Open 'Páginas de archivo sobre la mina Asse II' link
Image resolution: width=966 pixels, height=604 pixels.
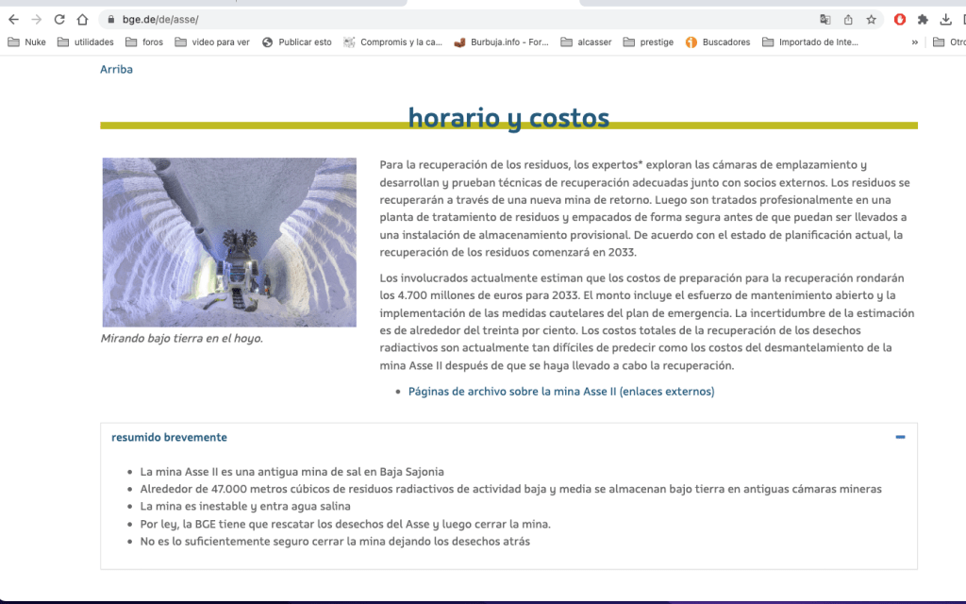click(560, 391)
